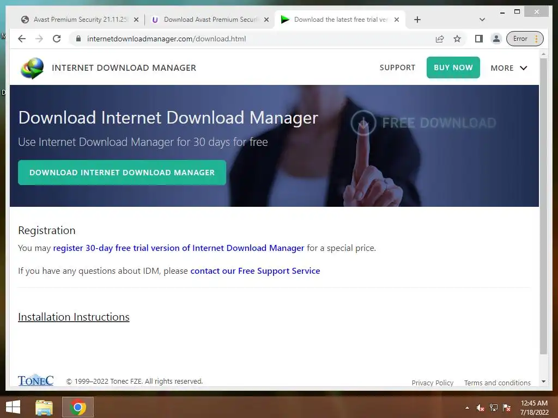The width and height of the screenshot is (558, 418).
Task: Close the Avast Premium Security 21.11 tab
Action: point(136,20)
